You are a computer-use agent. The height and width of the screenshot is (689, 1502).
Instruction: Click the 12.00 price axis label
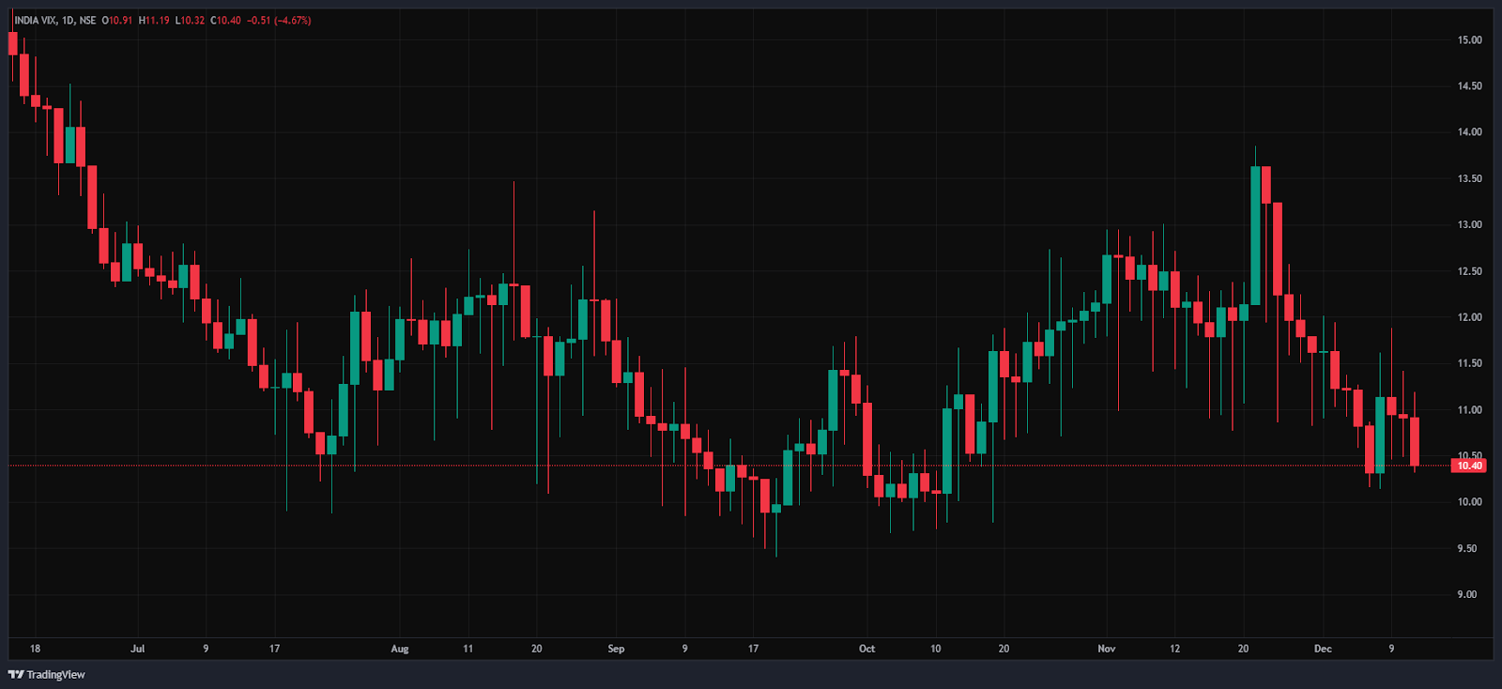[1469, 317]
